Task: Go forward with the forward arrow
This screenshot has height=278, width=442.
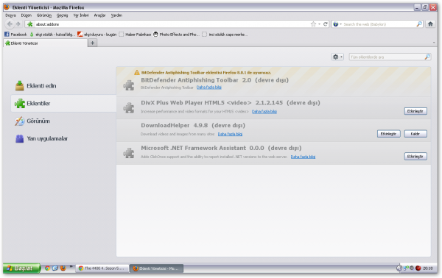Action: (x=18, y=24)
